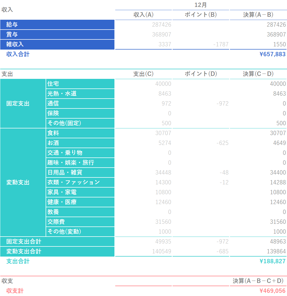287x296 pixels.
Task: Click the 日用品・雑貨 category label
Action: [x=65, y=173]
